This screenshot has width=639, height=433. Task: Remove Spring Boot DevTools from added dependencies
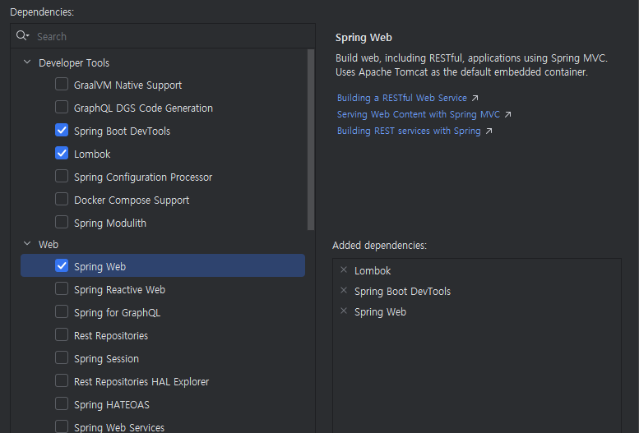coord(344,290)
